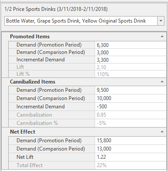Select the Cannibalized comparison demand 10,000

(x=104, y=98)
